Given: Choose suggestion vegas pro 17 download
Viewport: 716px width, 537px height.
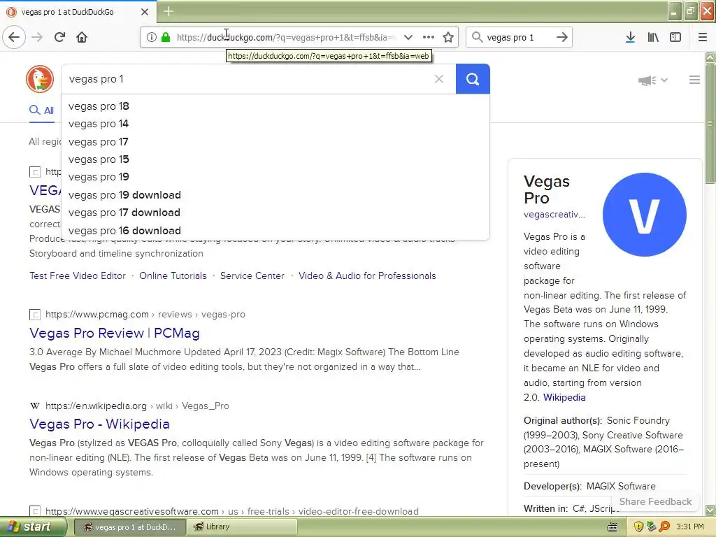Looking at the screenshot, I should click(x=275, y=213).
